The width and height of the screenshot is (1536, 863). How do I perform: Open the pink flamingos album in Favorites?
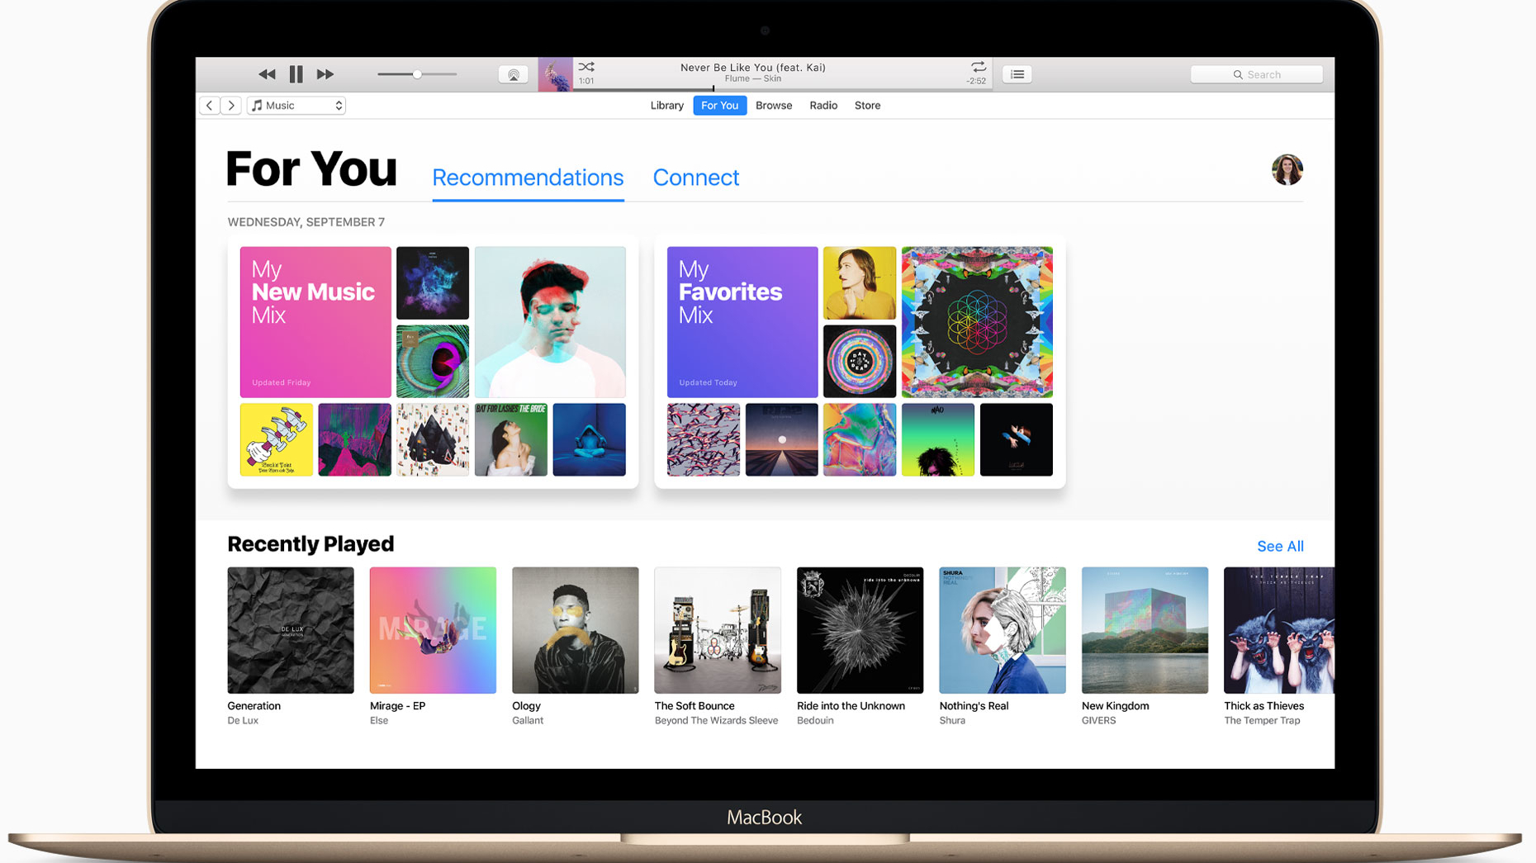(x=704, y=439)
